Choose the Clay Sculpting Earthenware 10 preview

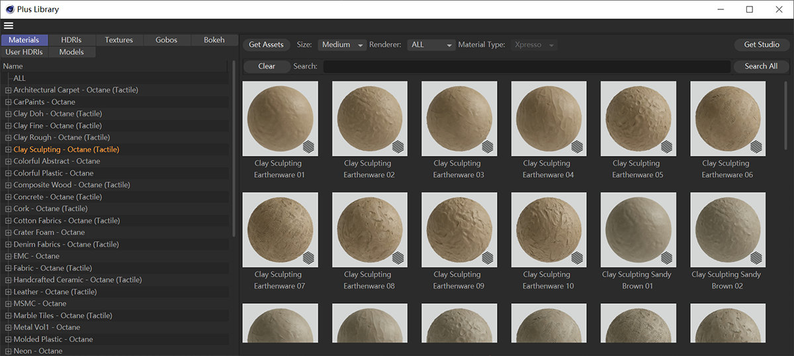click(x=549, y=230)
